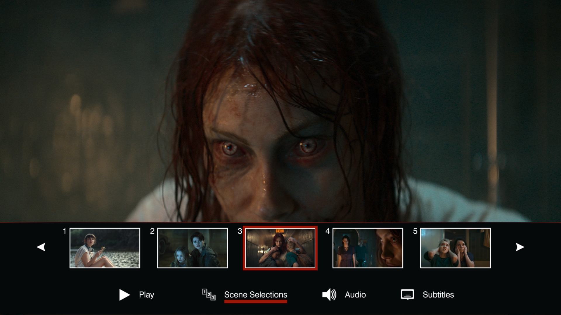Select the Play menu label
This screenshot has width=561, height=315.
146,295
